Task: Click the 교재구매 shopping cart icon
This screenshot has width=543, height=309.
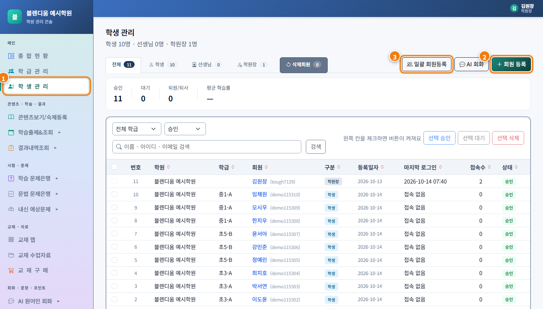Action: tap(11, 271)
